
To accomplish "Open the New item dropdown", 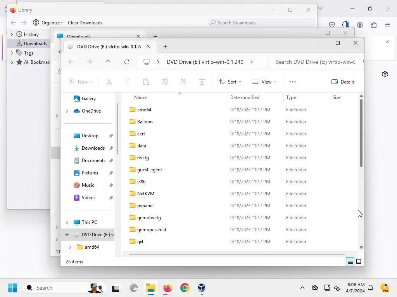I will tap(81, 82).
